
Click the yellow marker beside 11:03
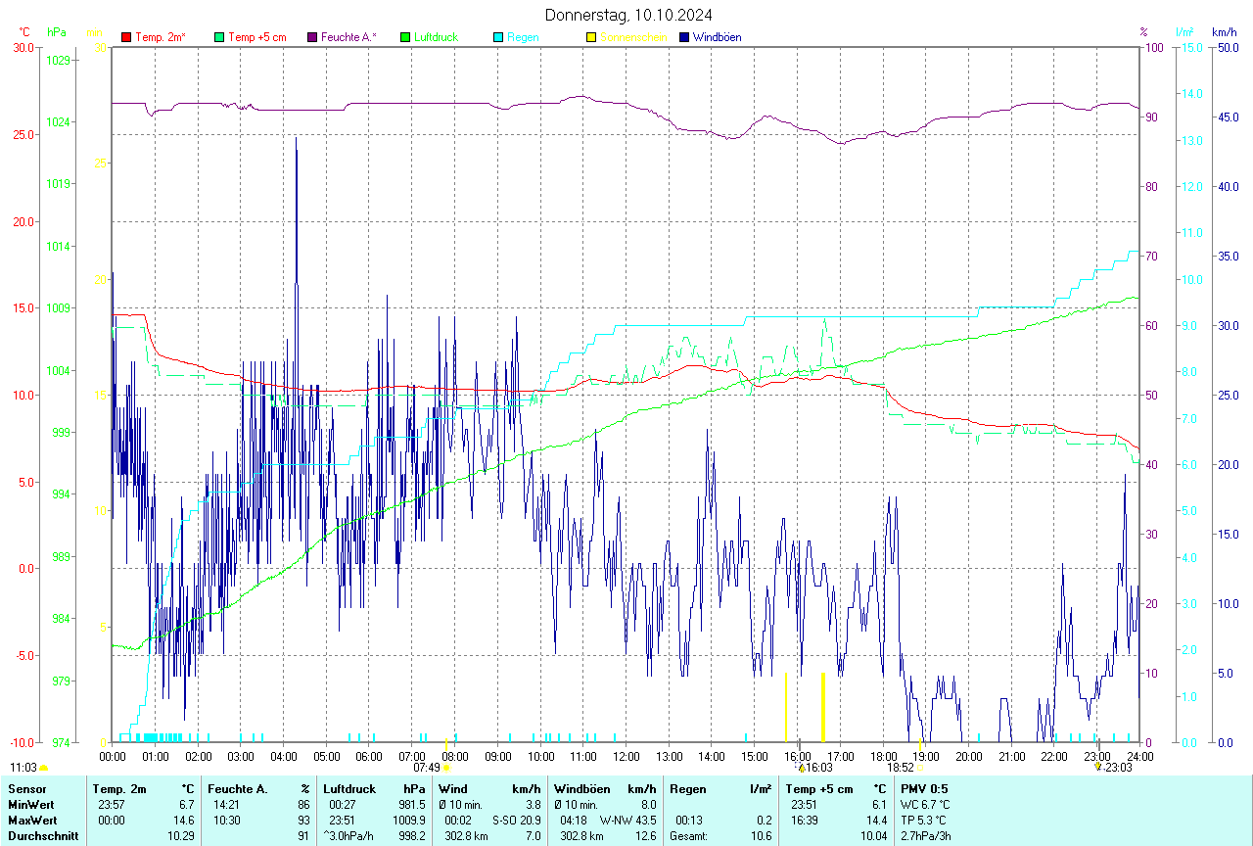coord(44,768)
